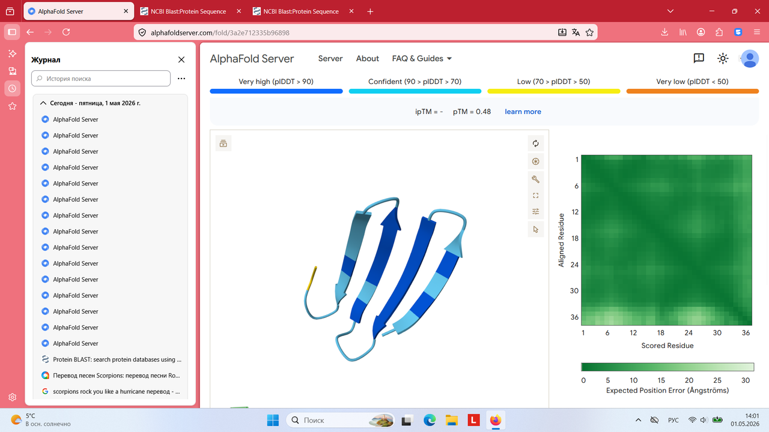Click the Windows taskbar search box
769x432 pixels.
point(341,420)
